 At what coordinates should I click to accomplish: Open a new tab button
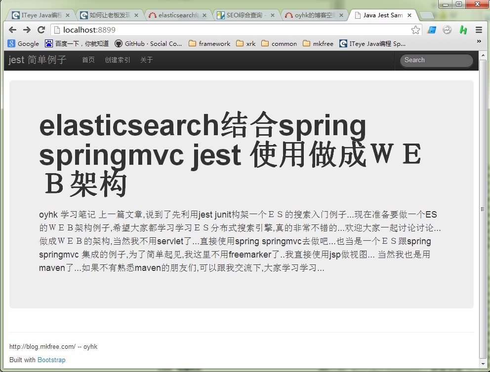click(x=426, y=15)
